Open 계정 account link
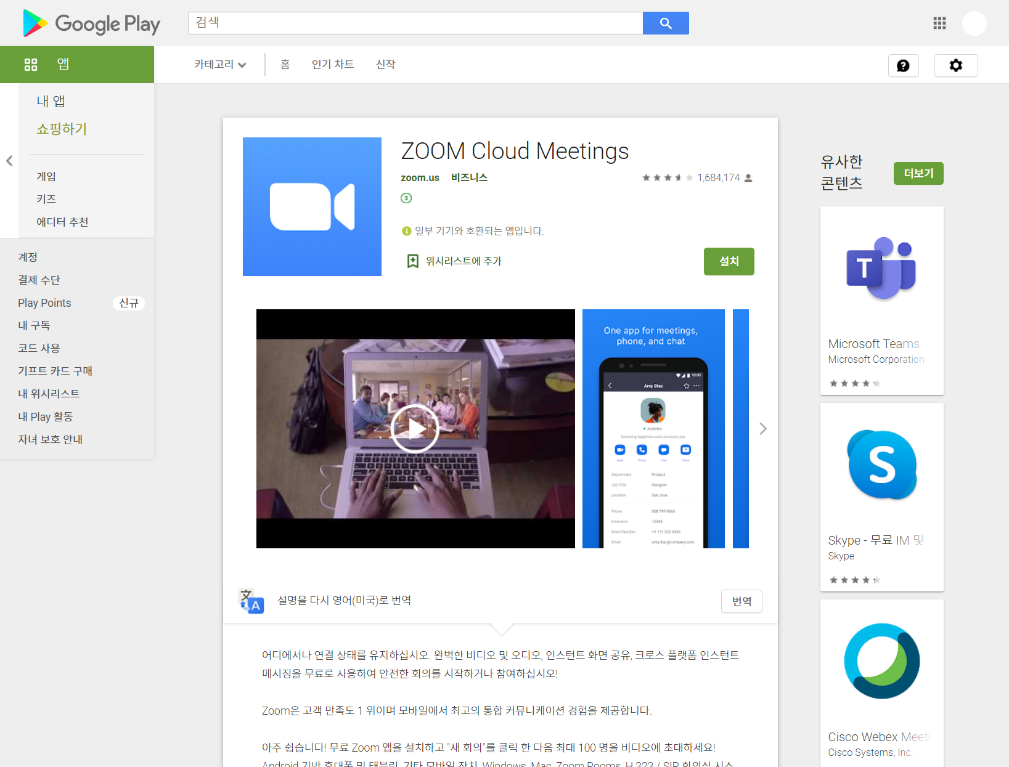1009x767 pixels. [28, 257]
